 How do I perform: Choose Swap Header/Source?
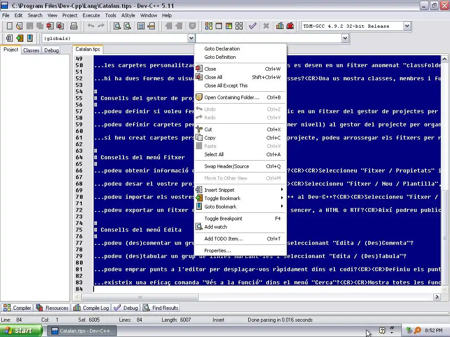tap(240, 166)
